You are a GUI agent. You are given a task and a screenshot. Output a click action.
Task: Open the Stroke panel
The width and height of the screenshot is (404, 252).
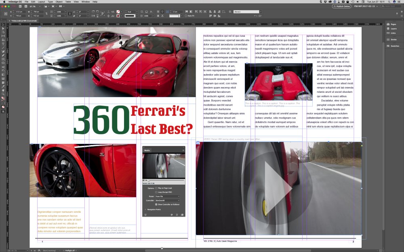tap(391, 40)
